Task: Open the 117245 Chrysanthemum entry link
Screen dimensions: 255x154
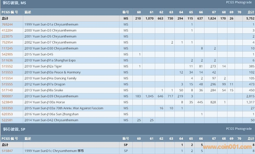Action: point(7,48)
